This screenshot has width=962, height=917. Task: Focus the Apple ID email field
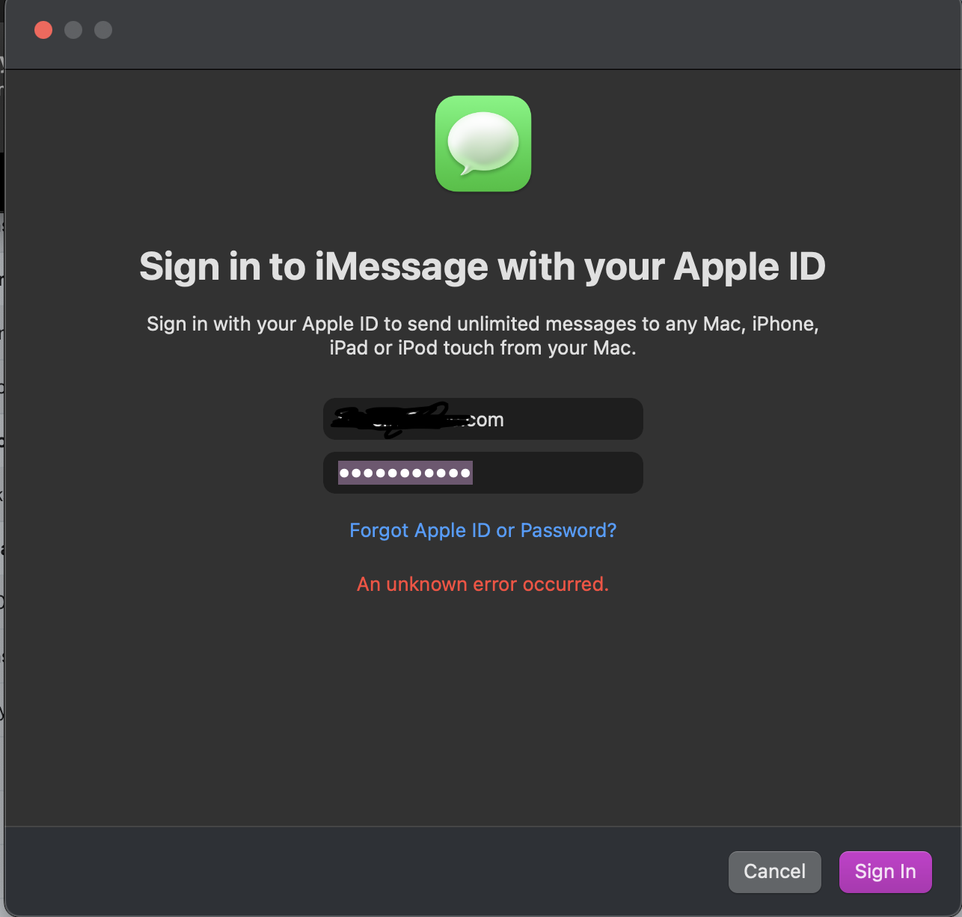pyautogui.click(x=483, y=419)
